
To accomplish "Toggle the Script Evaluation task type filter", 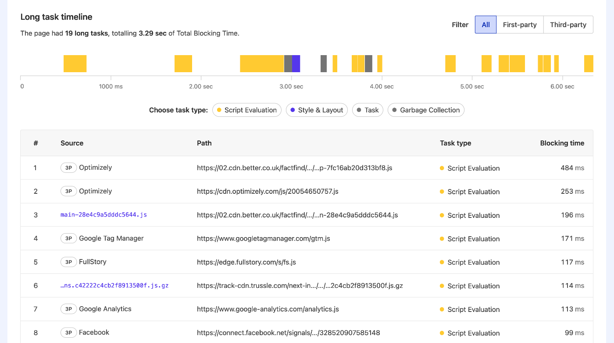I will (x=246, y=110).
